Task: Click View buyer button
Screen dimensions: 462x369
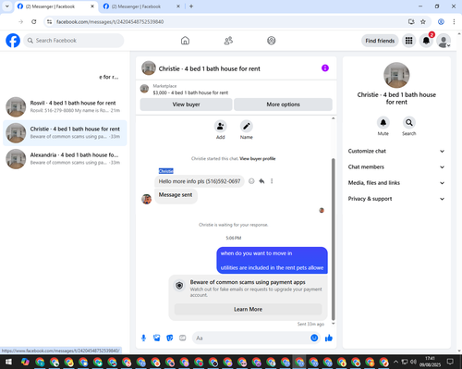Action: (x=186, y=105)
